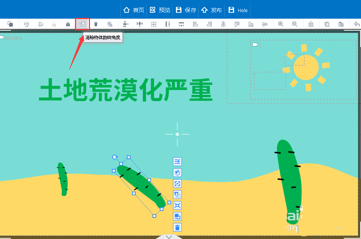Click the equal height icon
This screenshot has height=239, width=361.
168,24
